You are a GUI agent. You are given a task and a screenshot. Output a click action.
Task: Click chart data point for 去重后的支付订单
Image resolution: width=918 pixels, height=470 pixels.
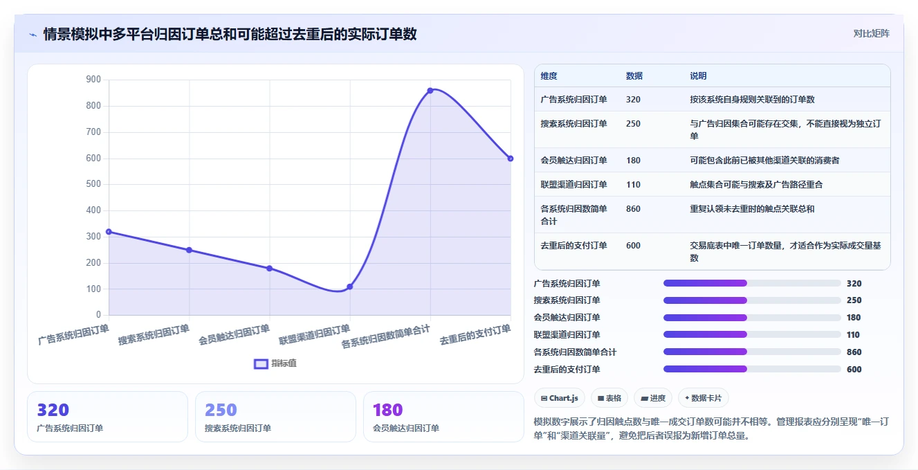[511, 159]
